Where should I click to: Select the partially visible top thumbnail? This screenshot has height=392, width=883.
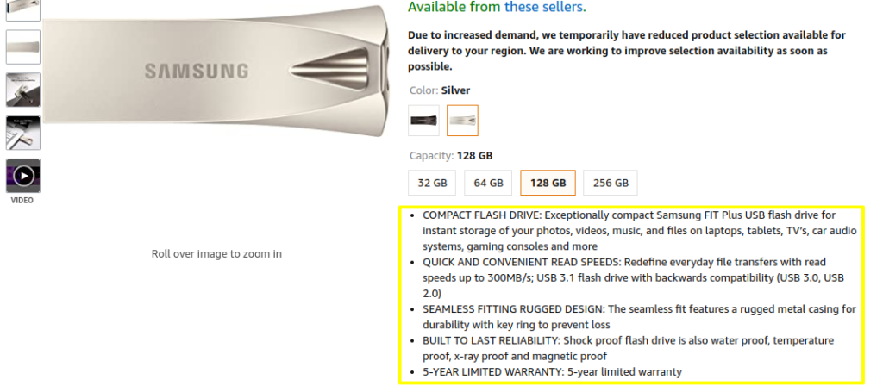point(23,9)
